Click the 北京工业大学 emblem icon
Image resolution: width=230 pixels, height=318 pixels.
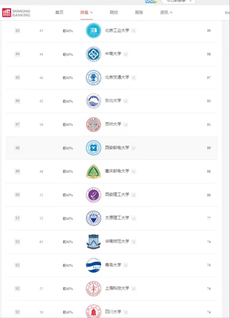pos(94,31)
